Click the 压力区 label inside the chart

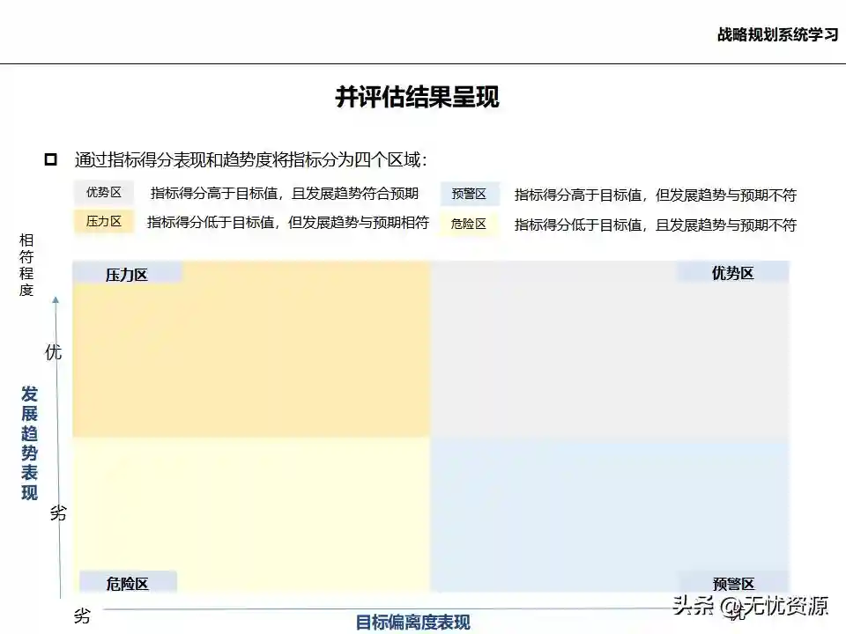(x=127, y=275)
